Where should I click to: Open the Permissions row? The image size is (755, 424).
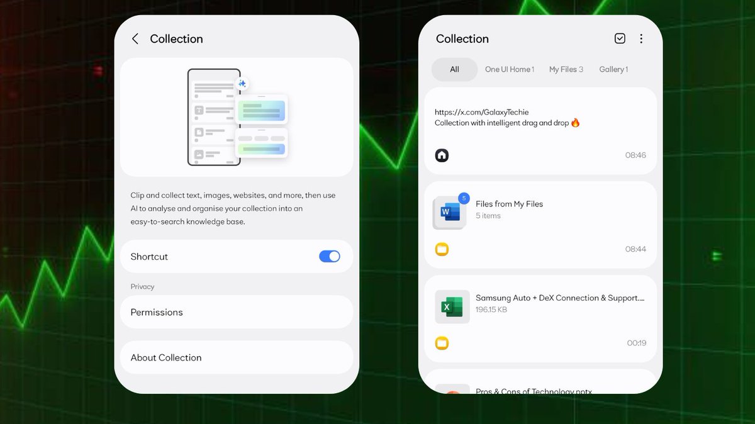point(237,312)
